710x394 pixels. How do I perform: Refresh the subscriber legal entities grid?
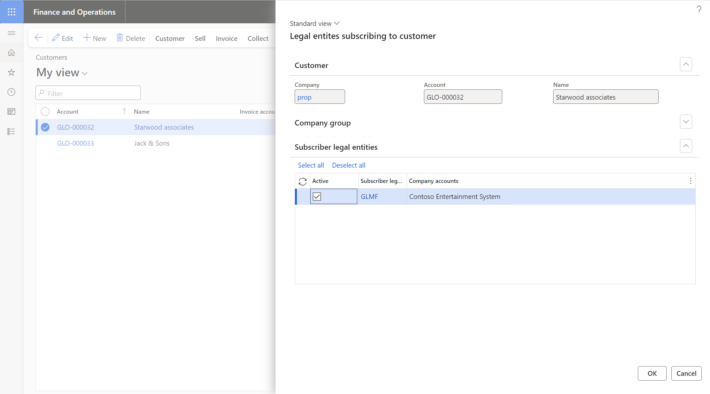302,181
